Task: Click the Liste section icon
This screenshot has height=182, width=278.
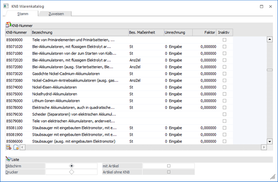Action: (8, 160)
